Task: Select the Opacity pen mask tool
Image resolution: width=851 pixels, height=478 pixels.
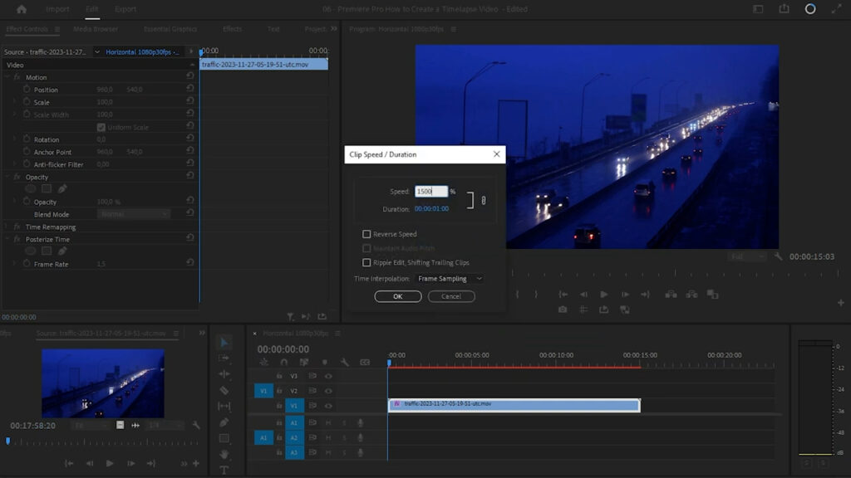Action: [62, 189]
